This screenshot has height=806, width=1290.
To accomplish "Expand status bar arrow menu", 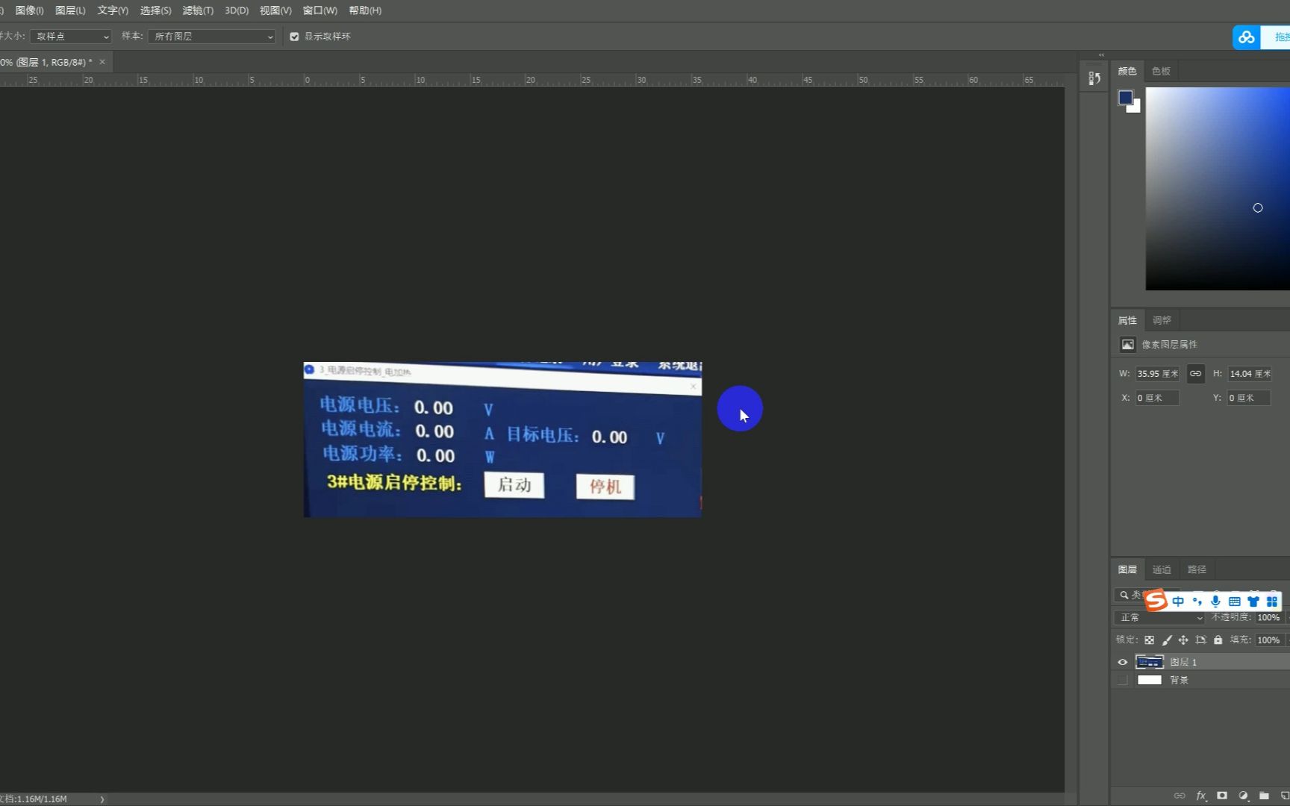I will click(102, 799).
